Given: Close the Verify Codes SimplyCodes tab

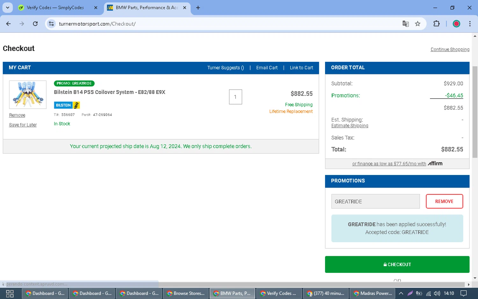Looking at the screenshot, I should pos(96,8).
